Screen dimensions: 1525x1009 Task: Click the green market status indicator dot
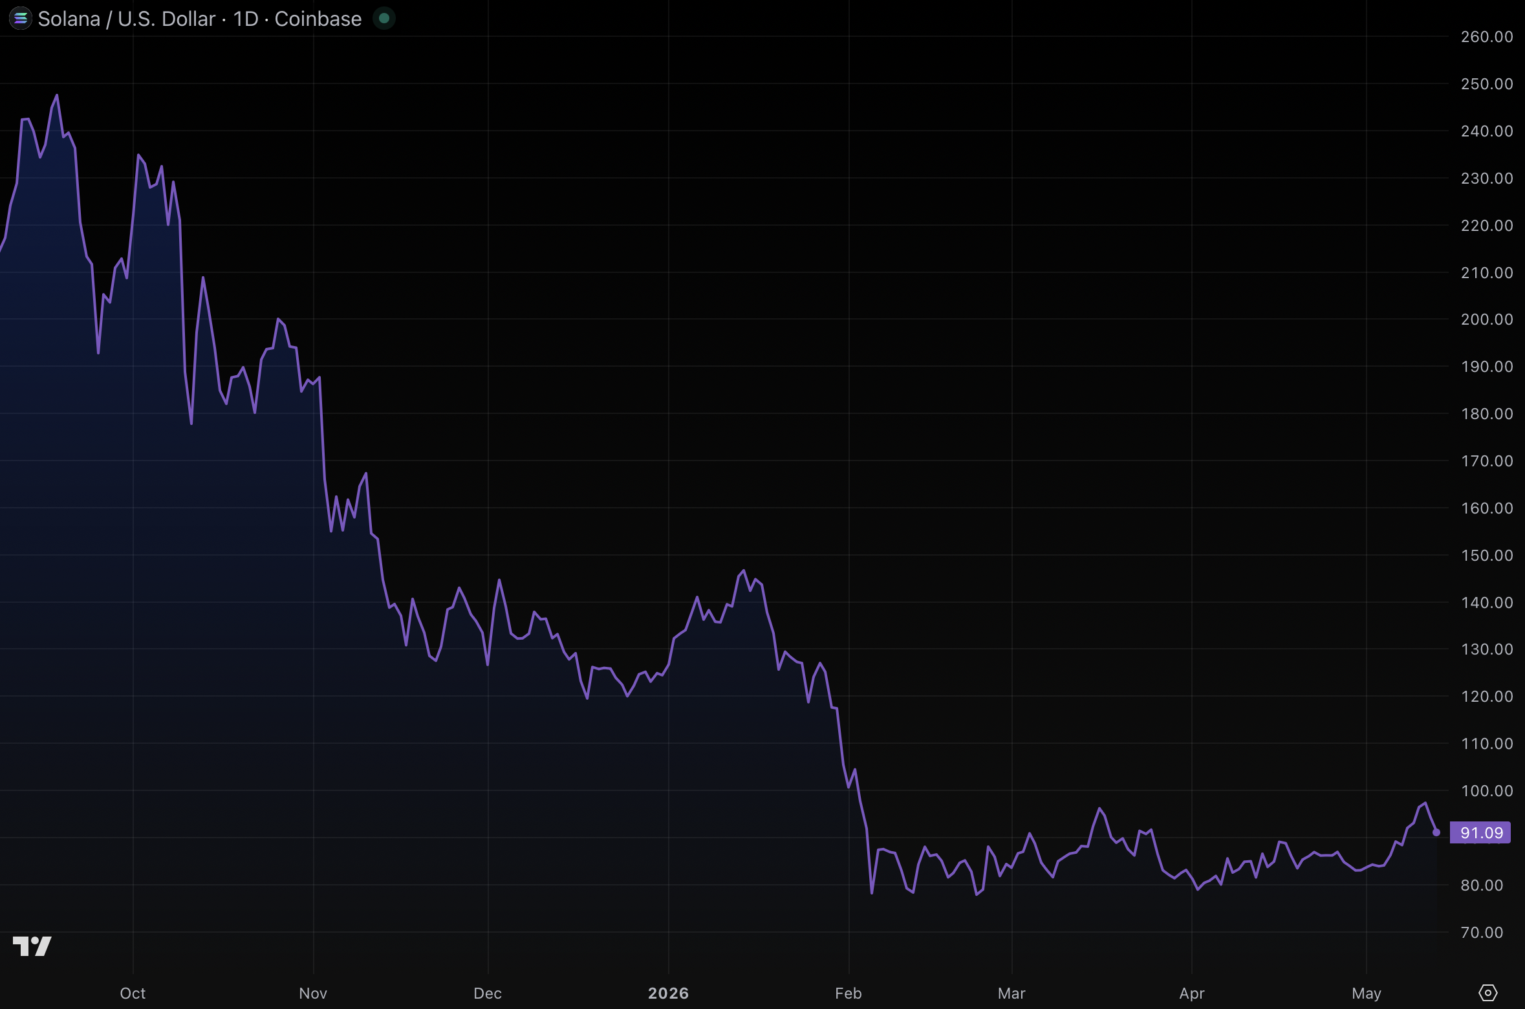(384, 19)
